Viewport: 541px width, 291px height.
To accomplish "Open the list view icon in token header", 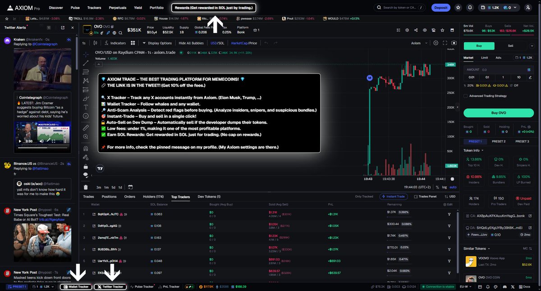I will coord(398,30).
